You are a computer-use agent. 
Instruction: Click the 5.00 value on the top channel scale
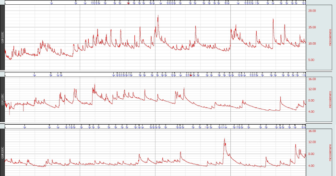[312, 60]
